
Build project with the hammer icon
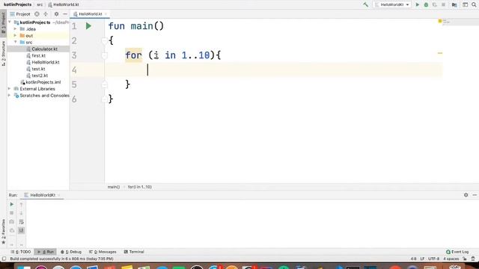[x=365, y=4]
